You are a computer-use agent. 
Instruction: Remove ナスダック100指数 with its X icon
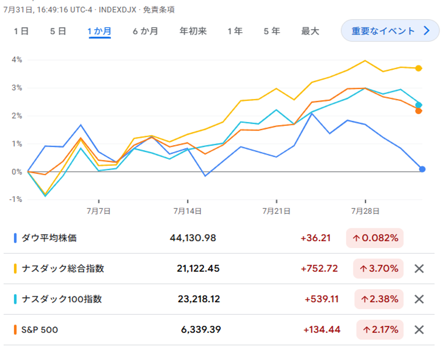pos(419,299)
